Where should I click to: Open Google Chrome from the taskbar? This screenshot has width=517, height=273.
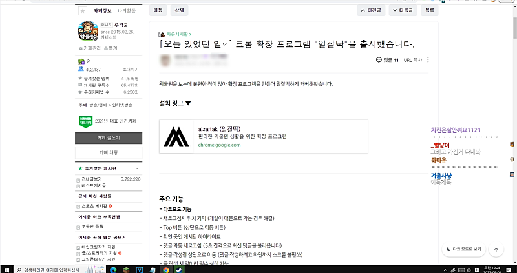tap(166, 270)
